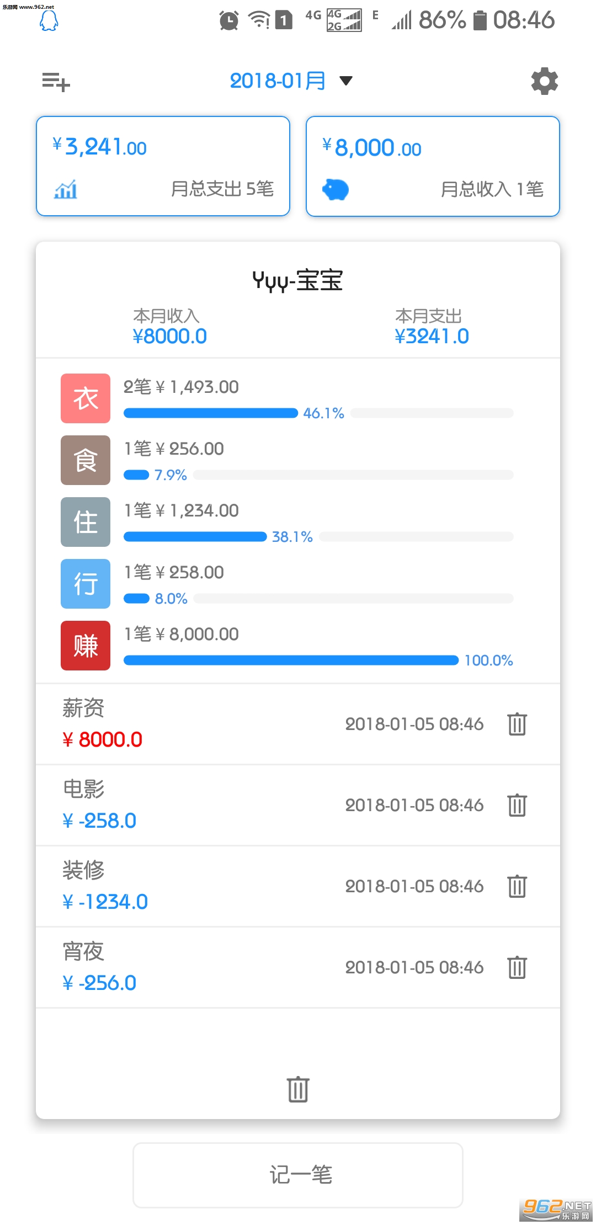Open settings via the gear icon
This screenshot has height=1225, width=596.
click(544, 81)
